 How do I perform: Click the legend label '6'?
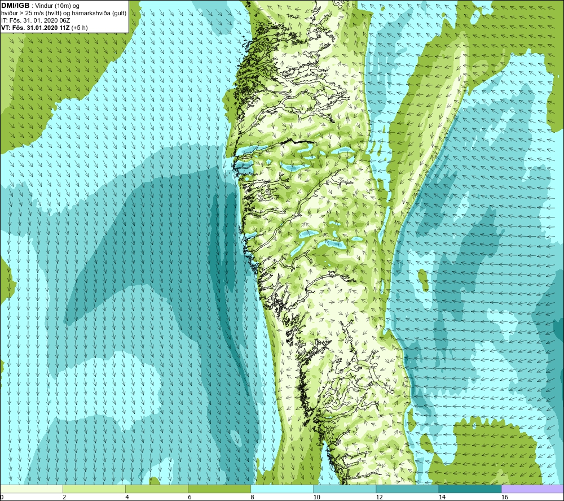(x=190, y=498)
